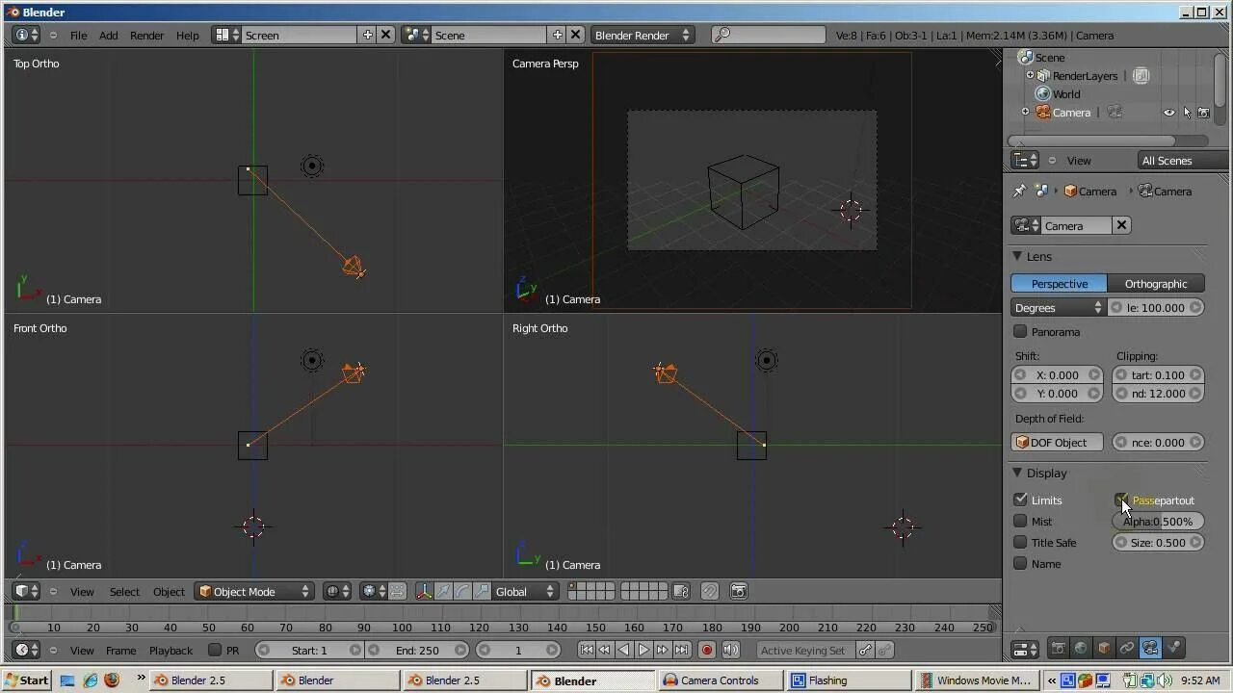
Task: Add a new scene
Action: [x=557, y=35]
